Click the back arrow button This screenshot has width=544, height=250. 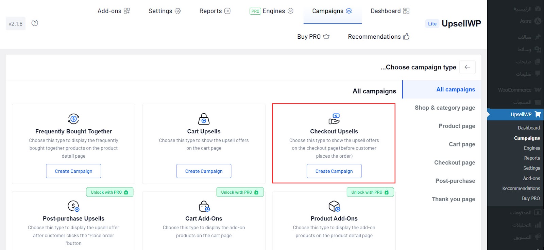click(x=467, y=67)
